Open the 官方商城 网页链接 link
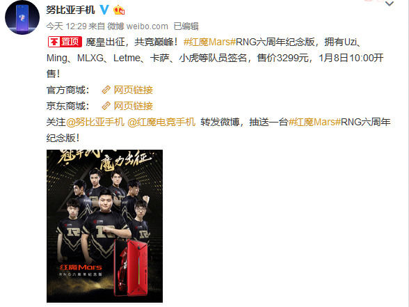This screenshot has height=307, width=409. click(x=133, y=90)
